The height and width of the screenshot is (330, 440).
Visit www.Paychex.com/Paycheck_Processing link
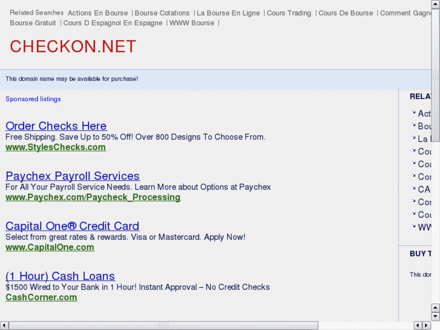coord(93,197)
